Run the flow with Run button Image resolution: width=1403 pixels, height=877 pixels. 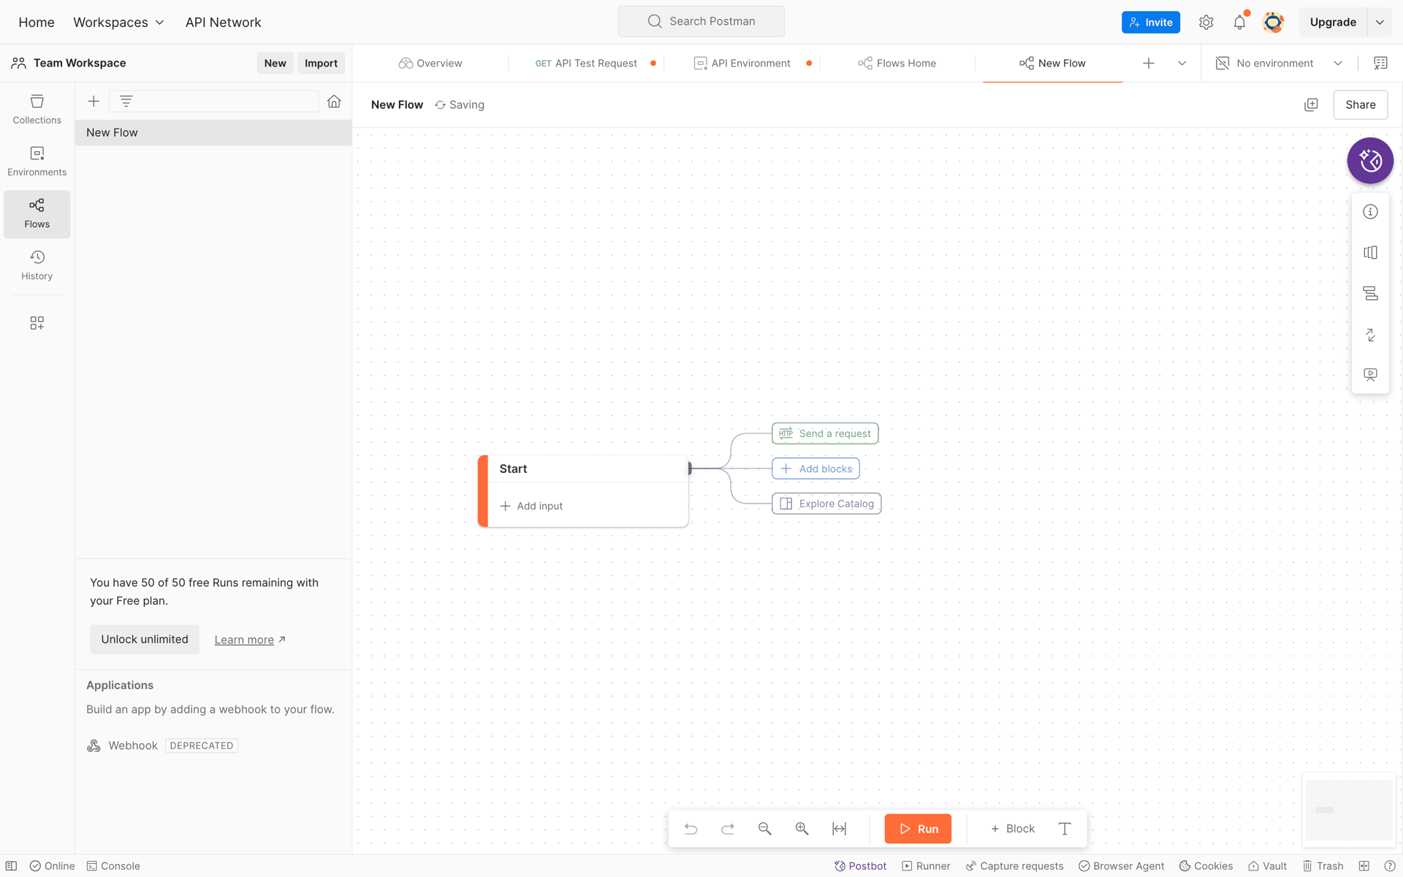[918, 829]
